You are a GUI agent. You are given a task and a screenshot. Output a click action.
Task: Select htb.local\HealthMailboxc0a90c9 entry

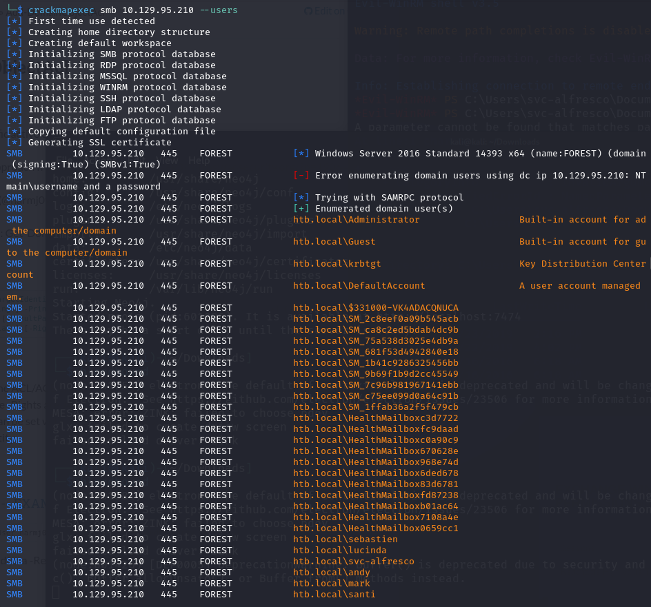pyautogui.click(x=375, y=440)
